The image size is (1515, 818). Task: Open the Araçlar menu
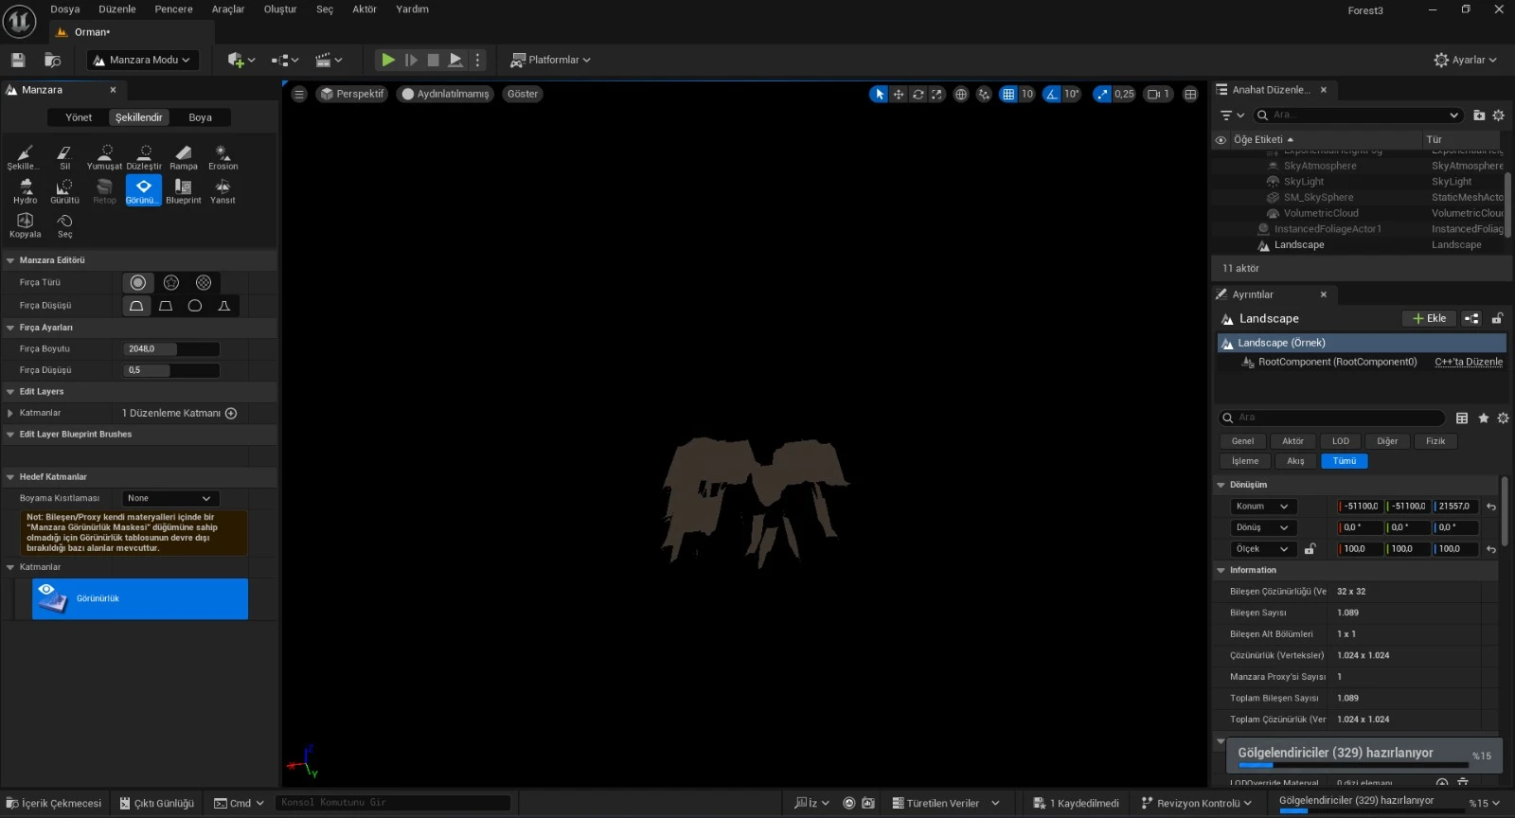tap(228, 9)
